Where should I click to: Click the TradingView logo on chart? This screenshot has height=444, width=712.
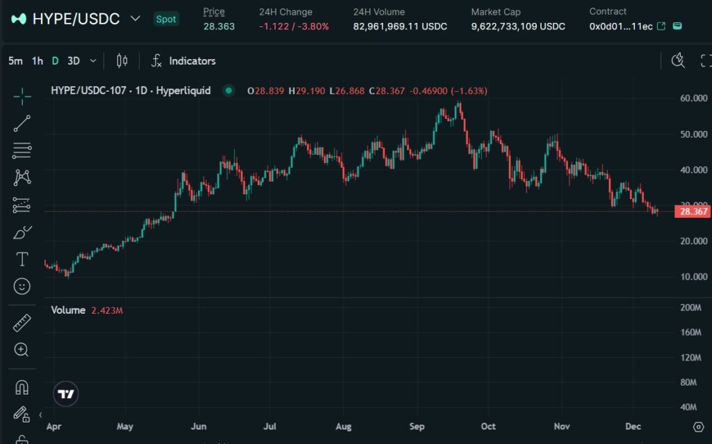pyautogui.click(x=66, y=394)
